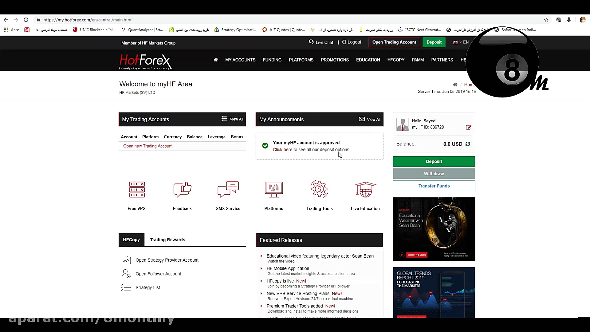This screenshot has width=590, height=332.
Task: Go to home via navbar house icon
Action: [x=216, y=60]
